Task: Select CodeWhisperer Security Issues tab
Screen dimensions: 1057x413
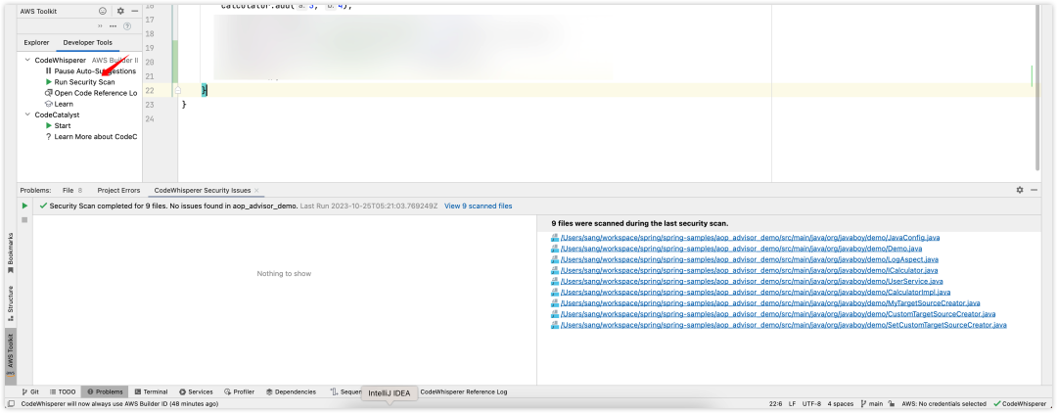Action: click(x=203, y=191)
